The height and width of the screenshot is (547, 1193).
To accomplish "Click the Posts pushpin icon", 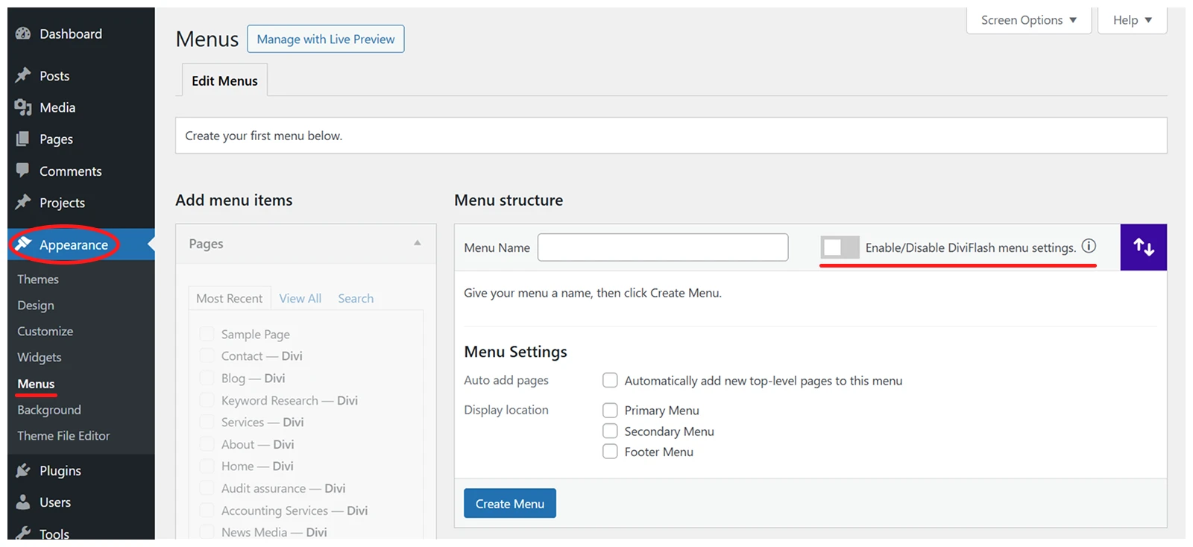I will point(23,75).
